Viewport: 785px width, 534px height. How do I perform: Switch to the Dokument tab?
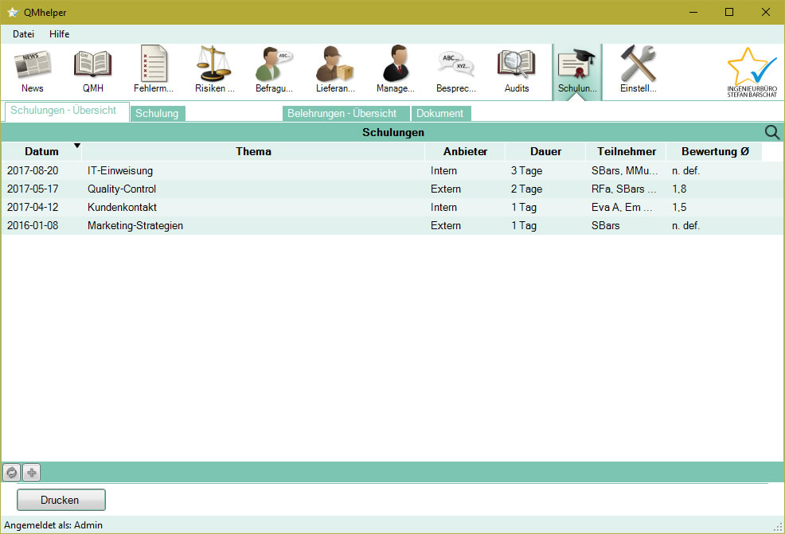point(439,113)
